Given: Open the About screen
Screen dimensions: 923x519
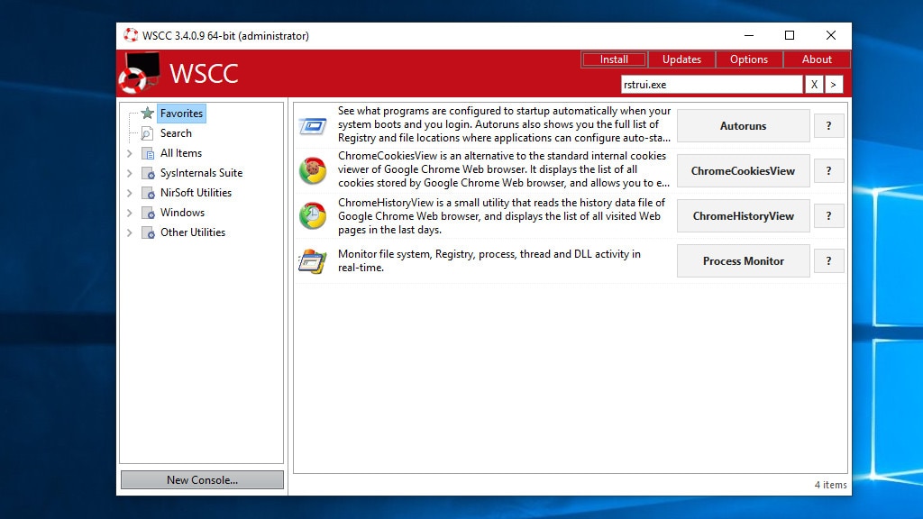Looking at the screenshot, I should click(x=817, y=59).
